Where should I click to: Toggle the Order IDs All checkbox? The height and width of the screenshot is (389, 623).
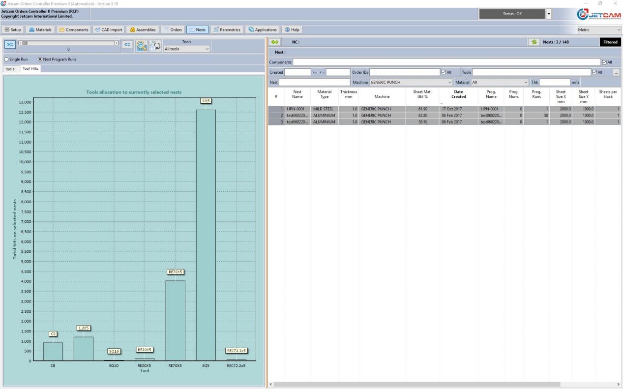pos(444,72)
